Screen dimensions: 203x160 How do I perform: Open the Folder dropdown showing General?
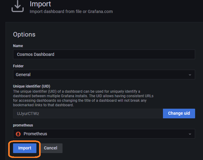pos(104,75)
